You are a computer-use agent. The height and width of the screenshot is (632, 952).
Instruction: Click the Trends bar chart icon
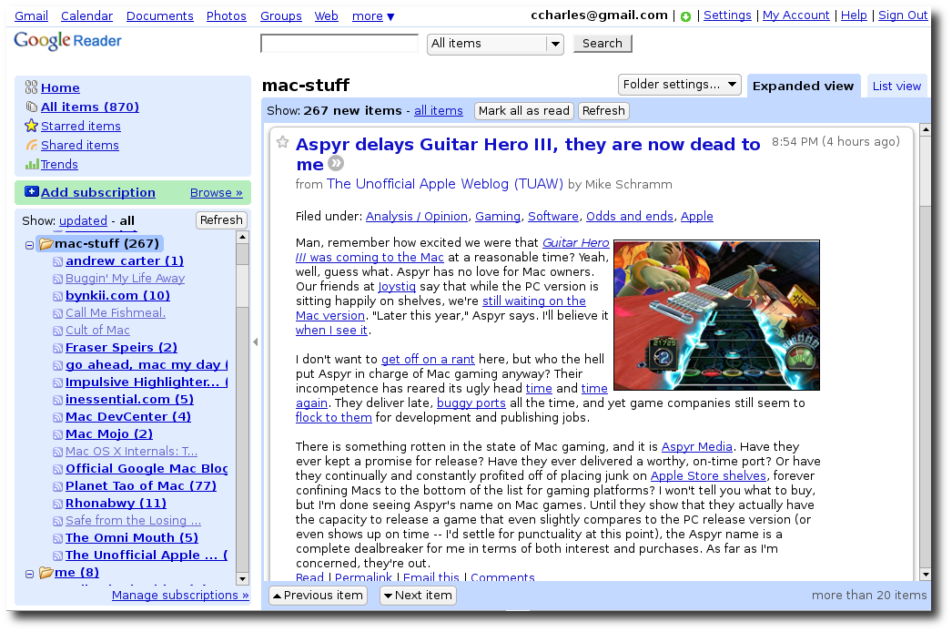click(32, 164)
